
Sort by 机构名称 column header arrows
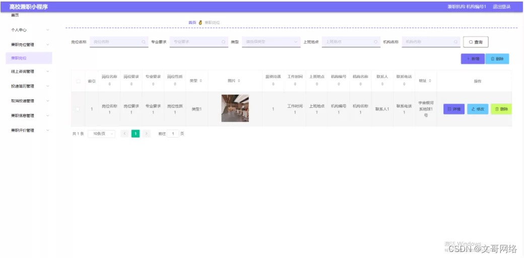pyautogui.click(x=360, y=84)
